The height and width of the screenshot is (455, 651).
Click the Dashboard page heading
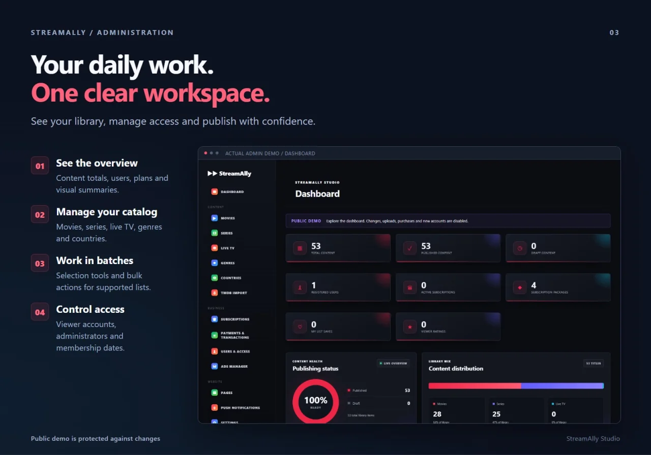point(317,193)
